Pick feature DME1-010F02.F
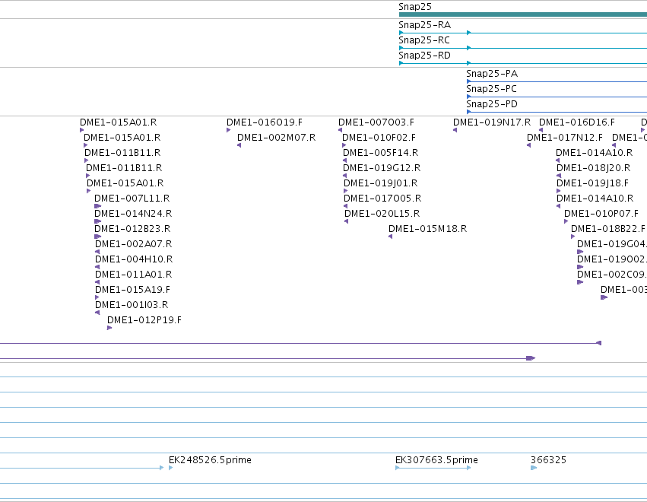 click(x=379, y=138)
